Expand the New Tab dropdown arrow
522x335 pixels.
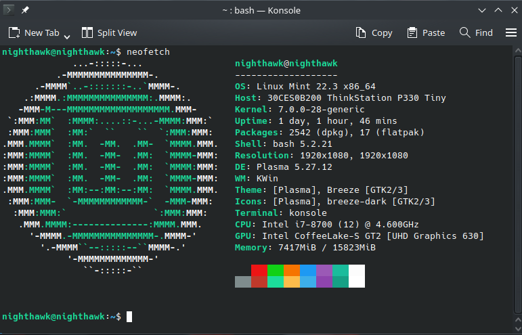pos(67,37)
